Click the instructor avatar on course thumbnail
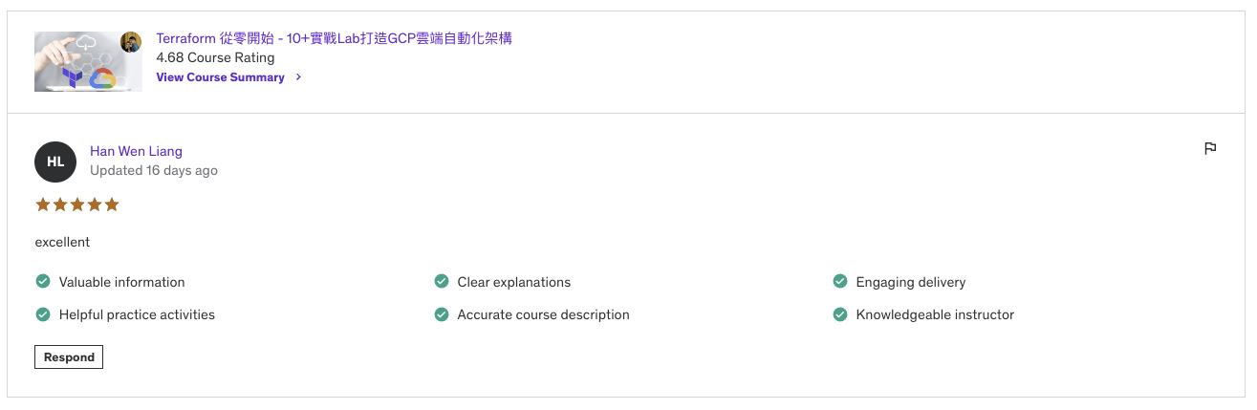This screenshot has height=410, width=1257. point(131,42)
